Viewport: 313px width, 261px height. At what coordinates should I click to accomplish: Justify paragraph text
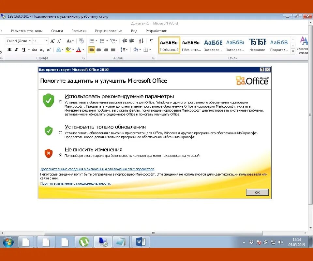(x=113, y=50)
